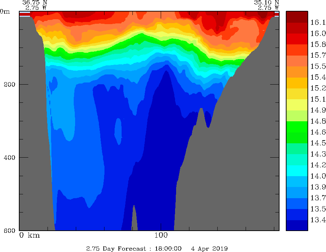
Task: Select the turquoise swatch between 14.3 and 14.2
Action: pos(297,159)
